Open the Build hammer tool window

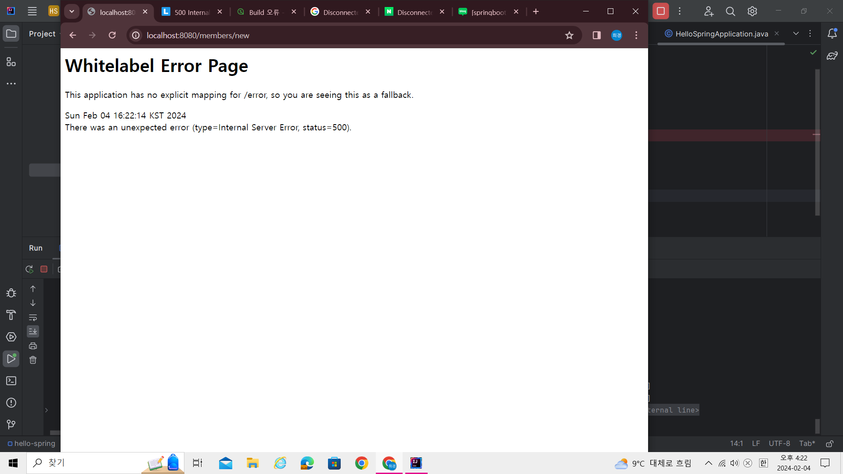point(11,315)
